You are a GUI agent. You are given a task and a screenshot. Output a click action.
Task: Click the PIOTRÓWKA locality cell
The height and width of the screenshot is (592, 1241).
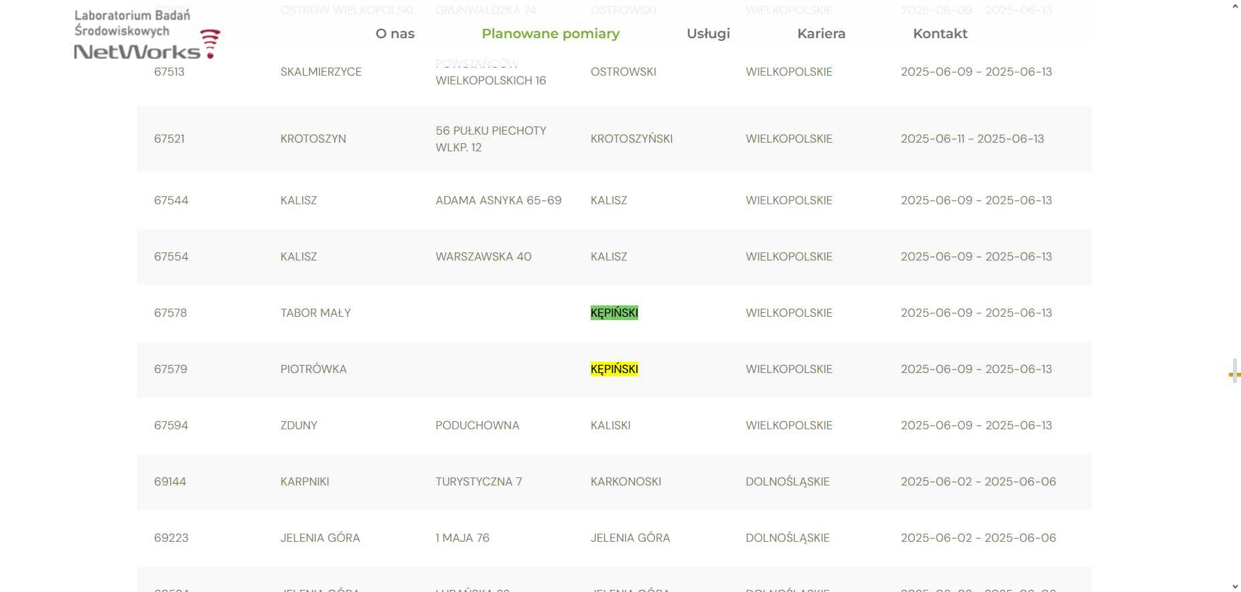313,369
